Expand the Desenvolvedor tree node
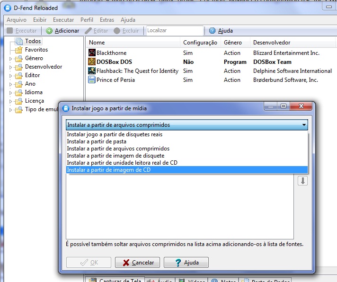 click(10, 67)
